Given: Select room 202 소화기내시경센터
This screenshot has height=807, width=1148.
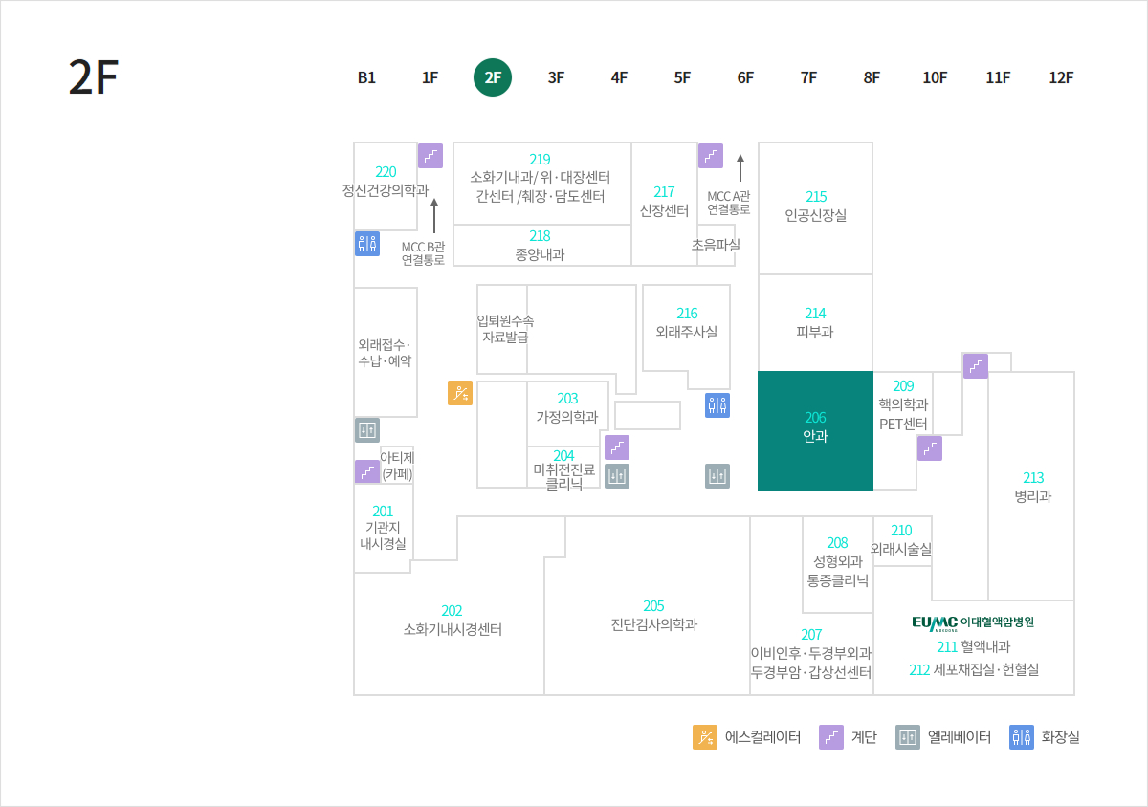Looking at the screenshot, I should pos(452,620).
